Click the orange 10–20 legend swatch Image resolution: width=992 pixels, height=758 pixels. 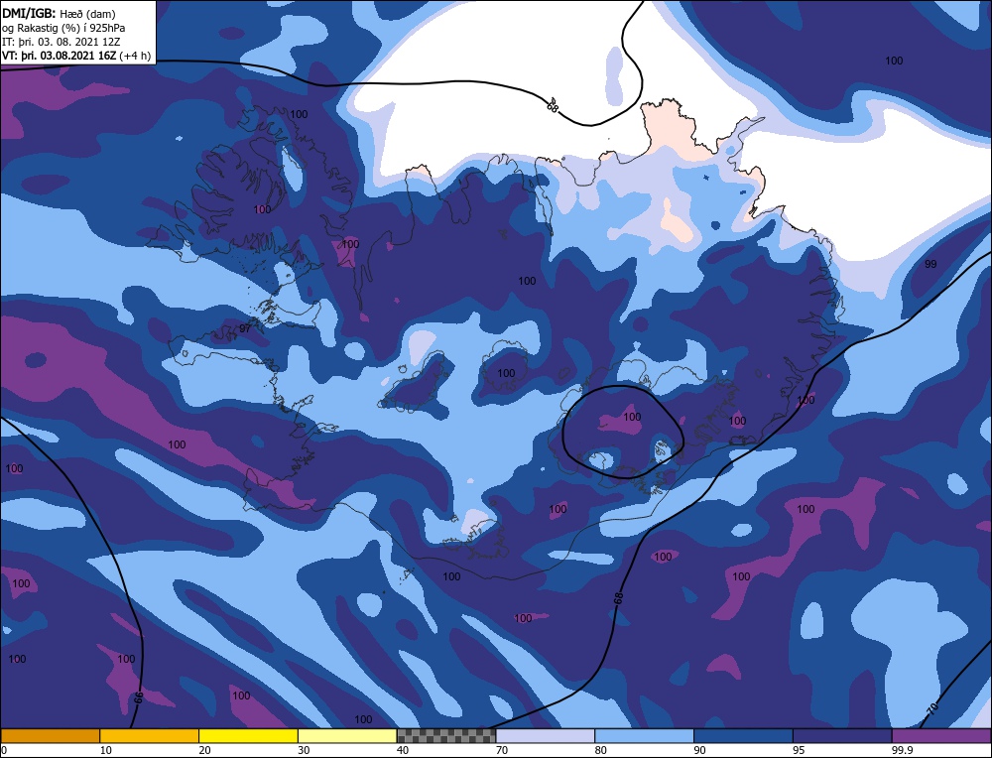pyautogui.click(x=150, y=736)
